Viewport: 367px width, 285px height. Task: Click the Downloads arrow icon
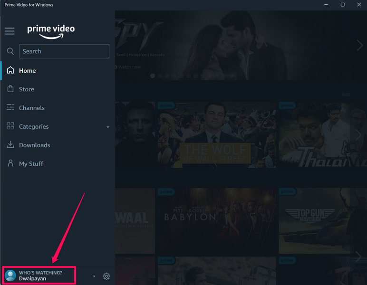point(10,144)
